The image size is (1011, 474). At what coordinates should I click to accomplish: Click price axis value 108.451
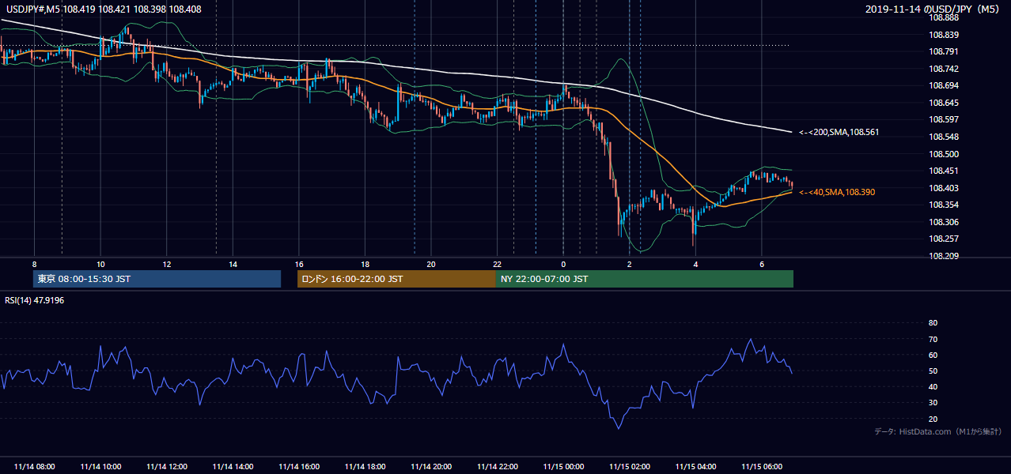943,171
